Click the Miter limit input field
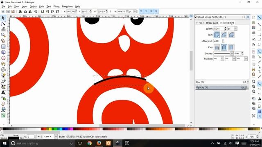The width and height of the screenshot is (262, 147). (218, 41)
